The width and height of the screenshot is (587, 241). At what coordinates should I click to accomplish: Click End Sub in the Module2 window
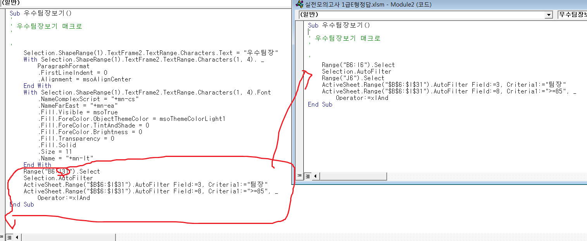tap(320, 104)
